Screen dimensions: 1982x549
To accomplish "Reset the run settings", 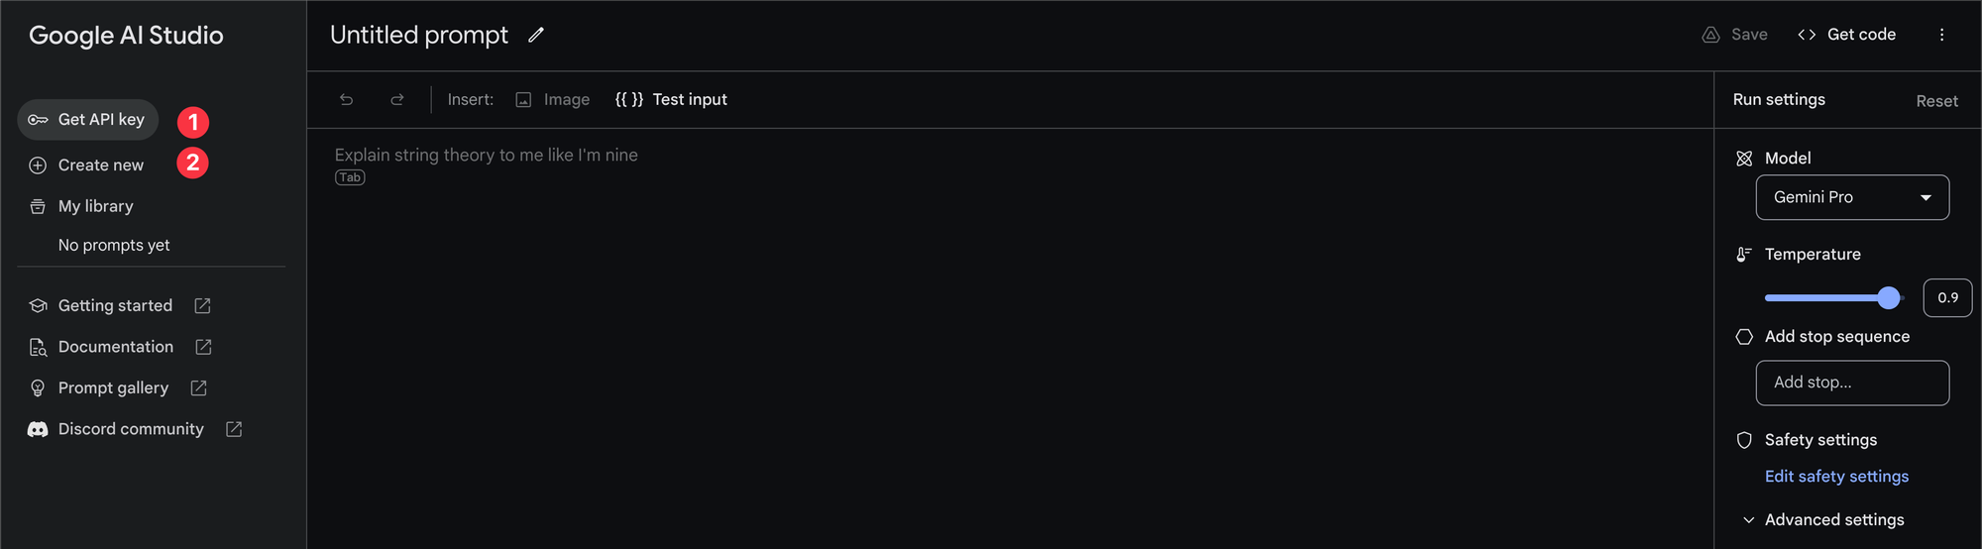I will tap(1936, 101).
